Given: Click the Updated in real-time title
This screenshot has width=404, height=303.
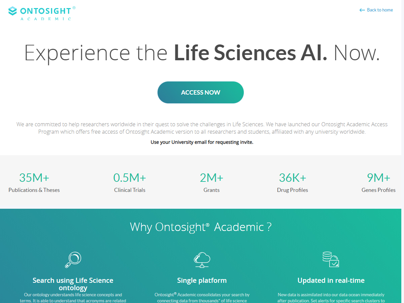Looking at the screenshot, I should point(331,280).
